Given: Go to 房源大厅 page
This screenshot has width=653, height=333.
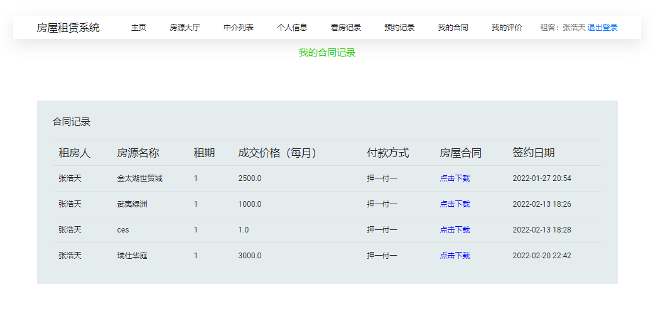Looking at the screenshot, I should point(185,28).
